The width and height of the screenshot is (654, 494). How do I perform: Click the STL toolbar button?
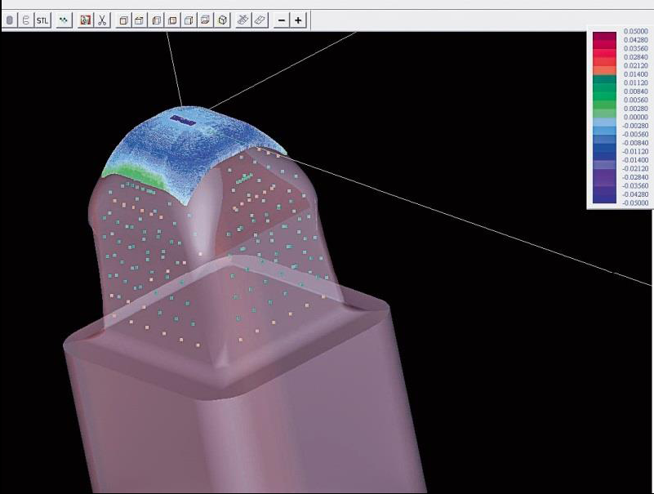(42, 20)
